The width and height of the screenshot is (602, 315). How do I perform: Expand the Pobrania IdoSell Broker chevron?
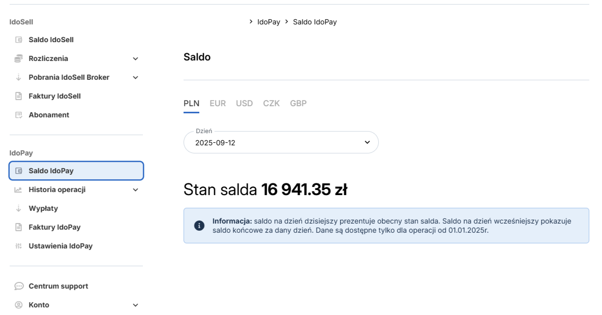[136, 77]
